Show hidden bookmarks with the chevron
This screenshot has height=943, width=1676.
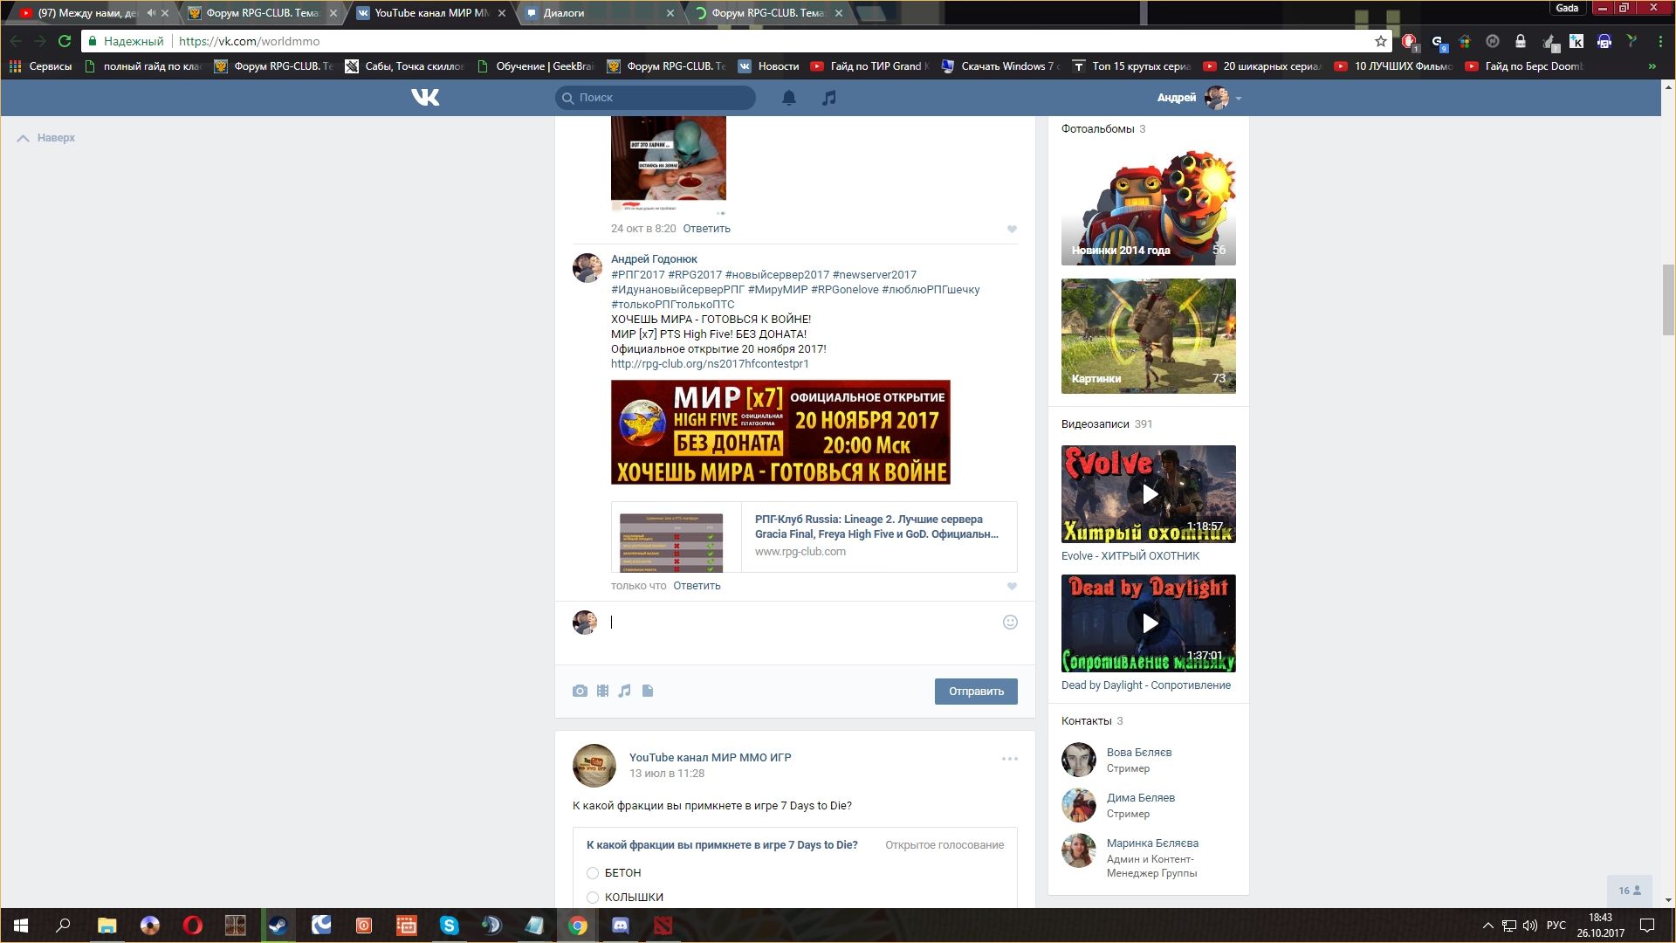click(1652, 66)
